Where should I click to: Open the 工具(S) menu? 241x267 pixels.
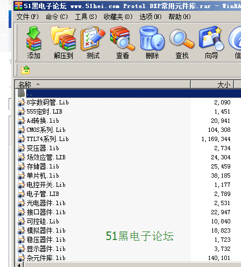click(x=86, y=17)
